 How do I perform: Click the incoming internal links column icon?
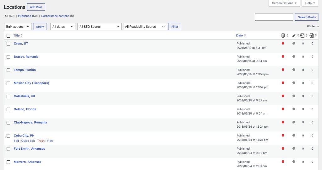pyautogui.click(x=312, y=35)
